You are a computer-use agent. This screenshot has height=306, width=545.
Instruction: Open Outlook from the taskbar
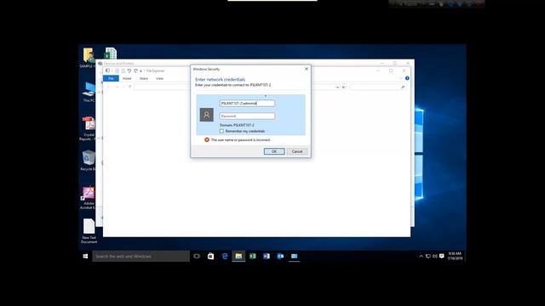click(x=280, y=257)
